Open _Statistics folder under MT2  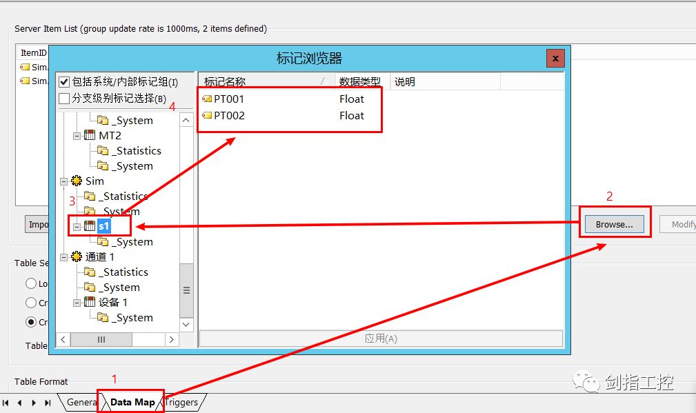pyautogui.click(x=103, y=151)
